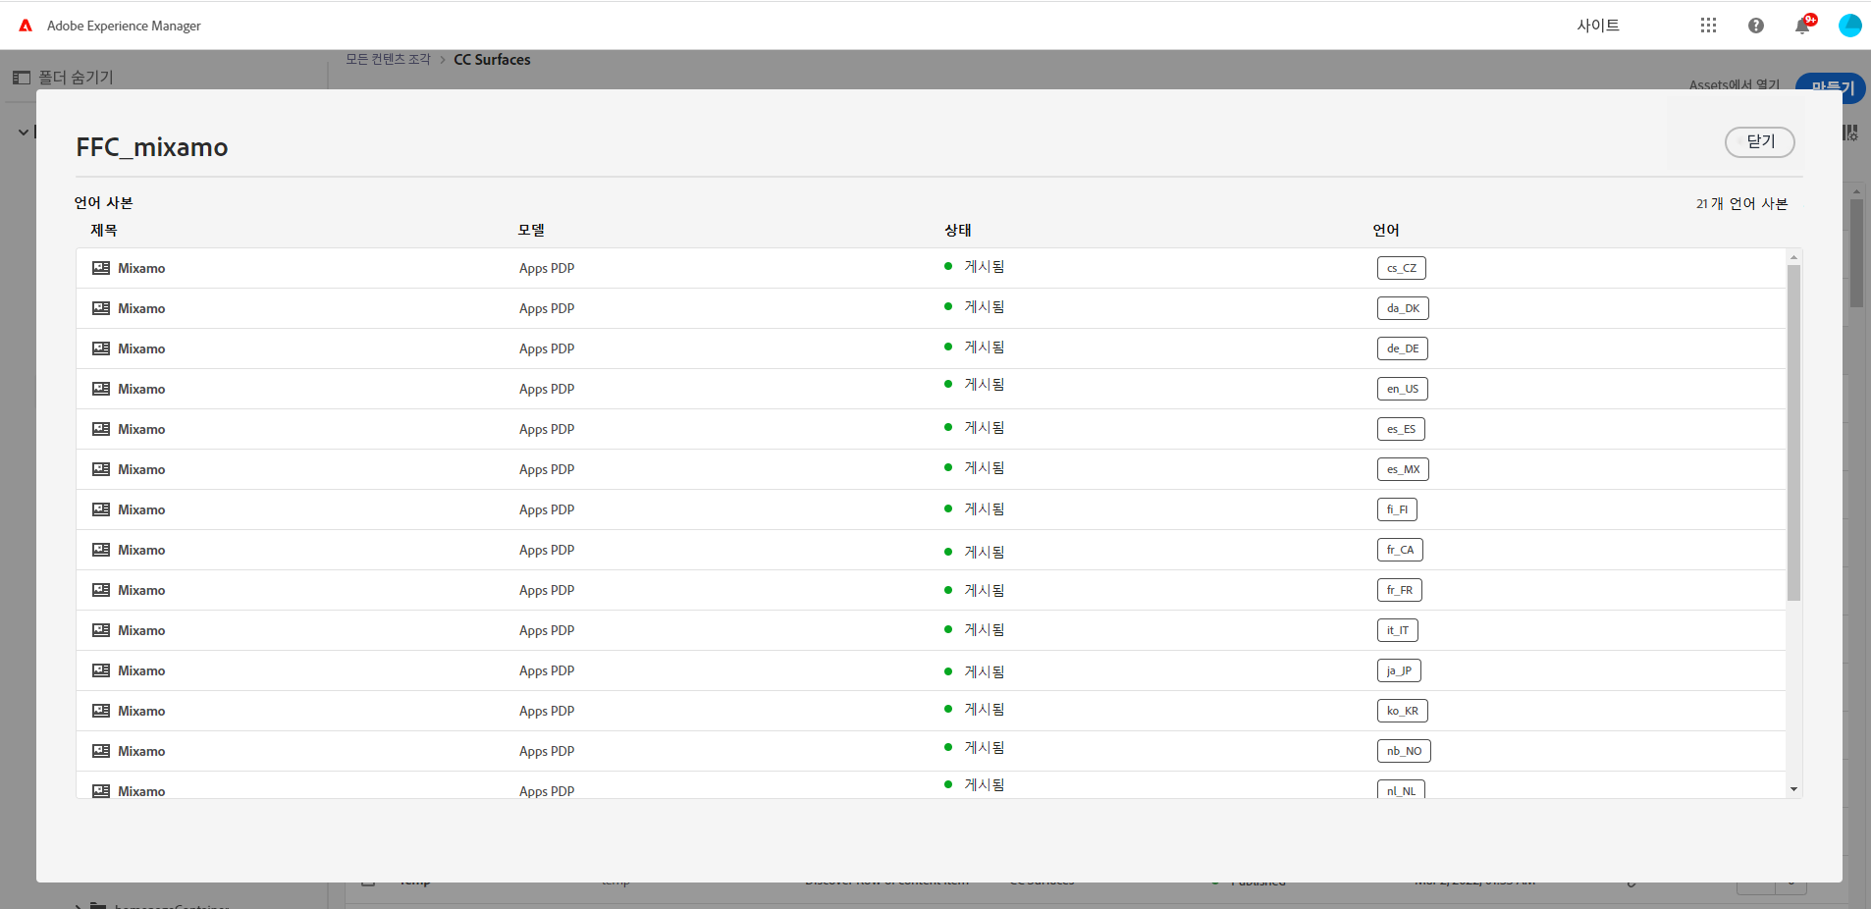Select the fragment icon in the it_IT row

pyautogui.click(x=101, y=630)
